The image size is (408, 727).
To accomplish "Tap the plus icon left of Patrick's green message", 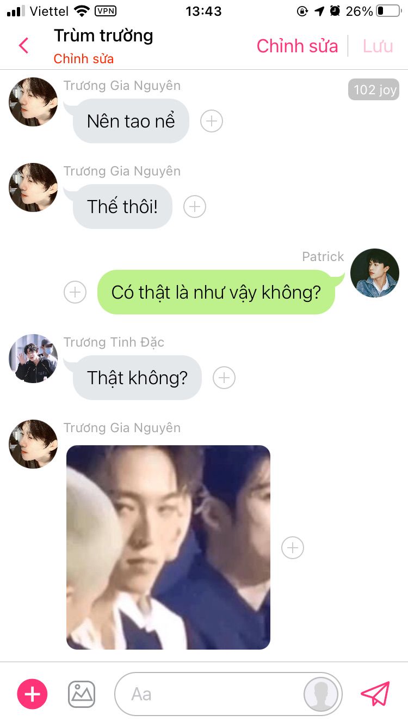I will [75, 292].
